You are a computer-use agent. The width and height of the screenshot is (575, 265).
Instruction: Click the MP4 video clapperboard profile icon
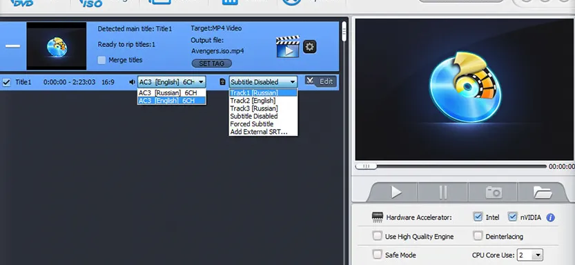[288, 46]
